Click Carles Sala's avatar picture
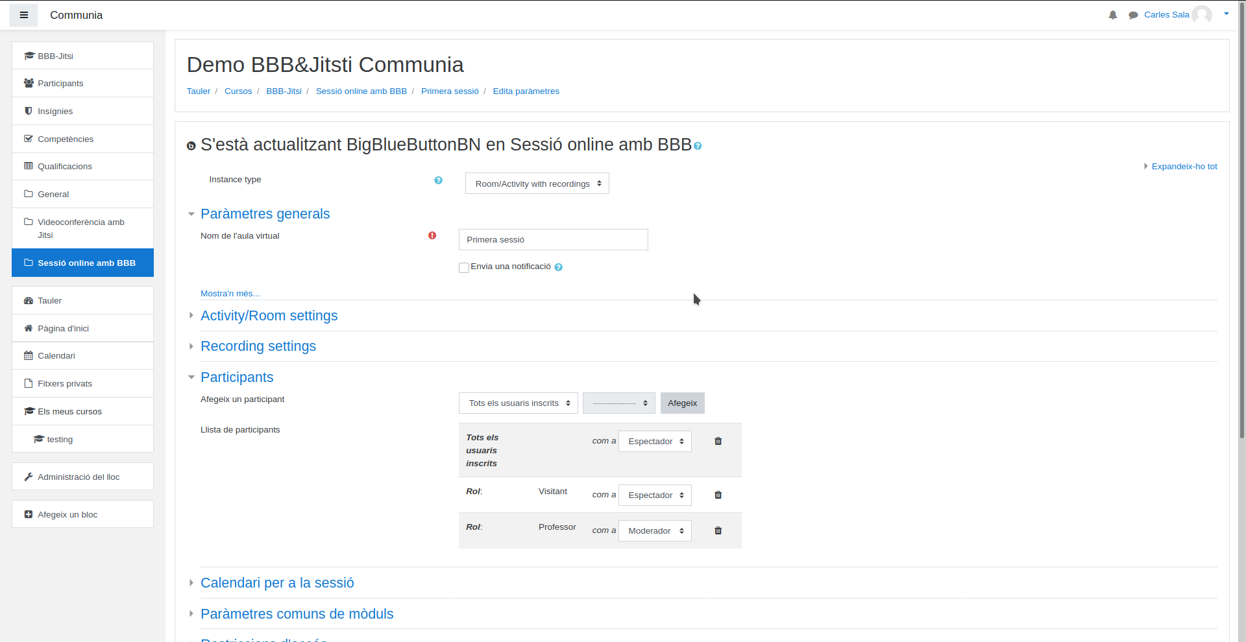The width and height of the screenshot is (1246, 642). (1202, 15)
